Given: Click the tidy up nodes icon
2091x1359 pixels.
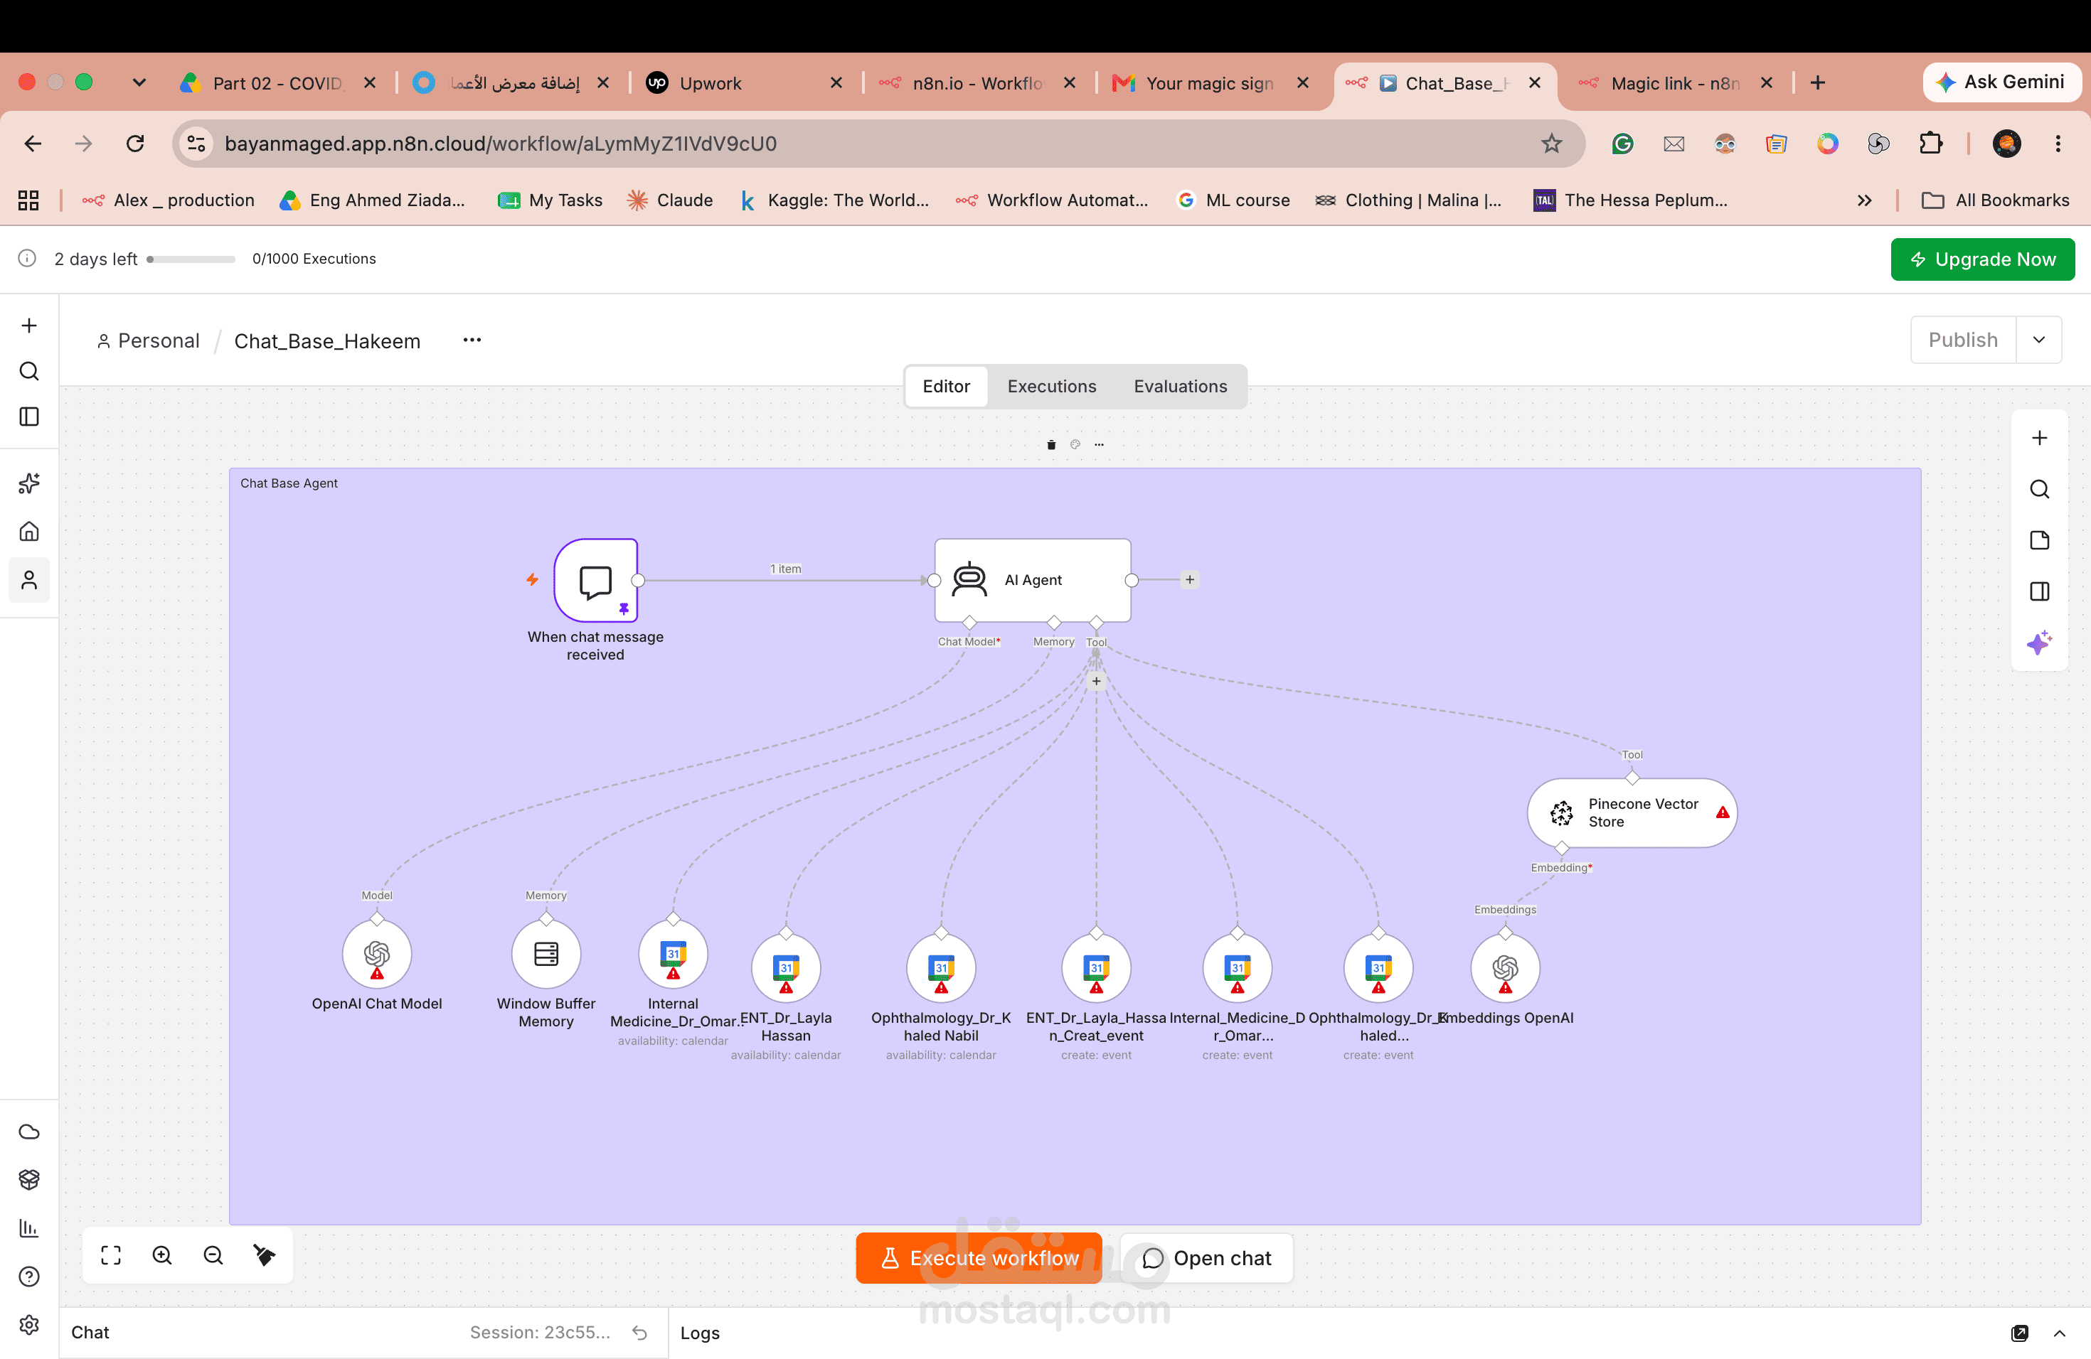Looking at the screenshot, I should point(265,1255).
